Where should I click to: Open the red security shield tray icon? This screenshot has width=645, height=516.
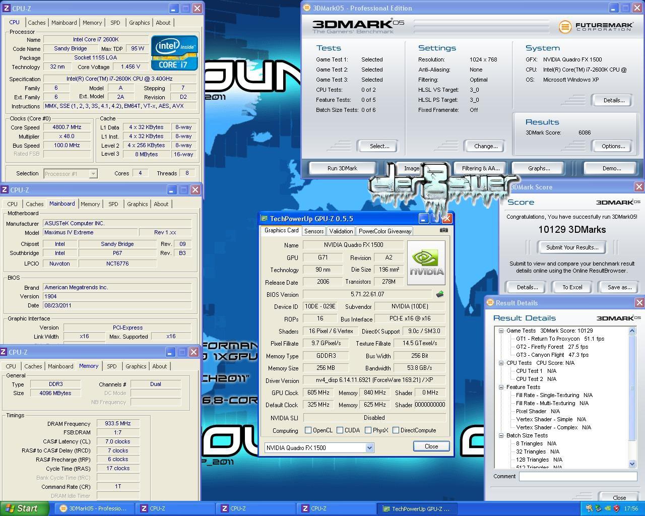(x=616, y=508)
